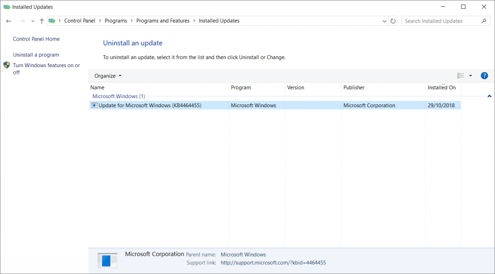This screenshot has height=274, width=495.
Task: Expand address bar history dropdown
Action: pos(384,21)
